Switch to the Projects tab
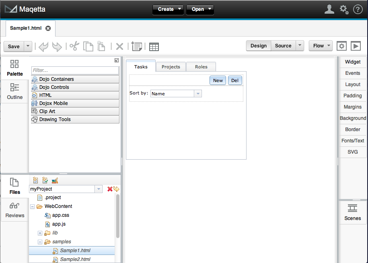This screenshot has height=263, width=368. click(x=171, y=67)
